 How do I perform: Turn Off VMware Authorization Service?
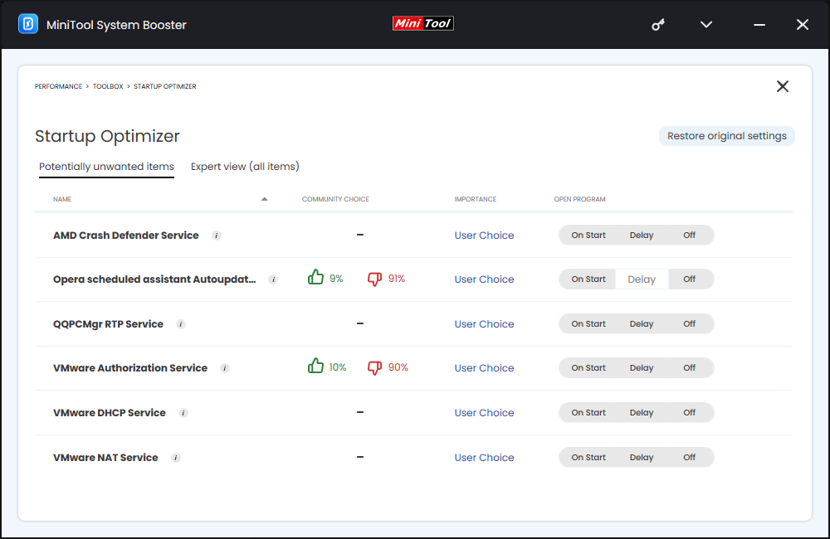point(689,367)
